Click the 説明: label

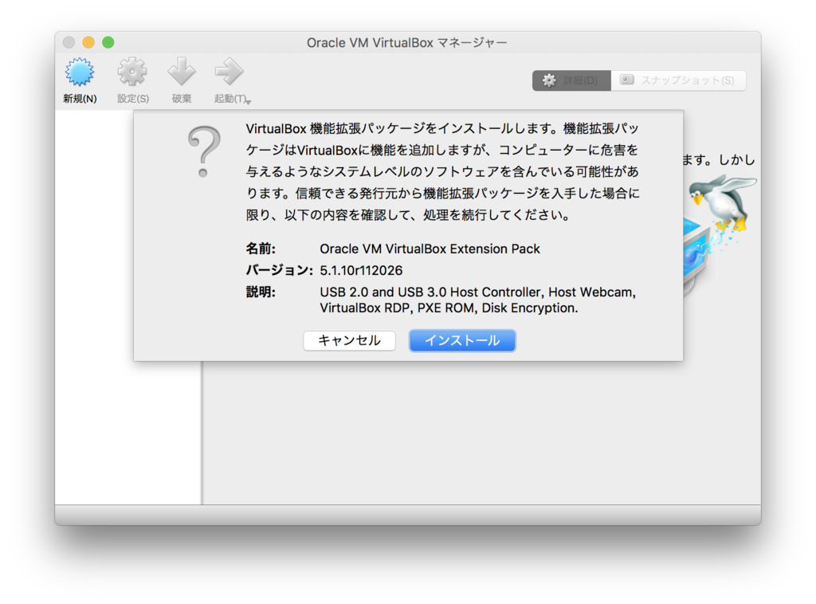[x=261, y=292]
